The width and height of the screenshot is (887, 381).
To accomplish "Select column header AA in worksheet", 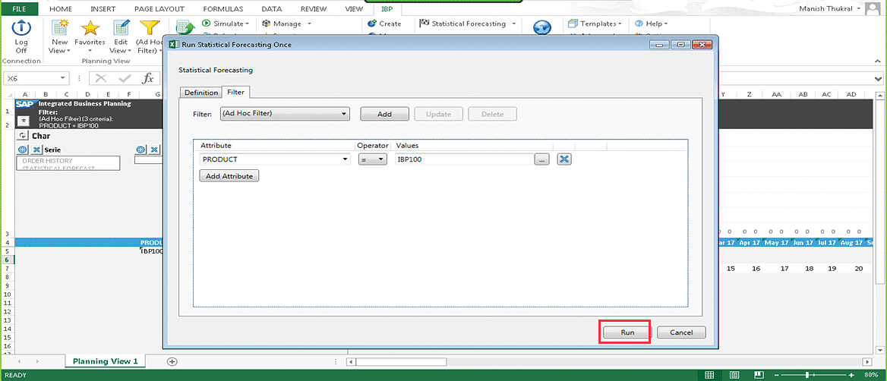I will click(777, 94).
